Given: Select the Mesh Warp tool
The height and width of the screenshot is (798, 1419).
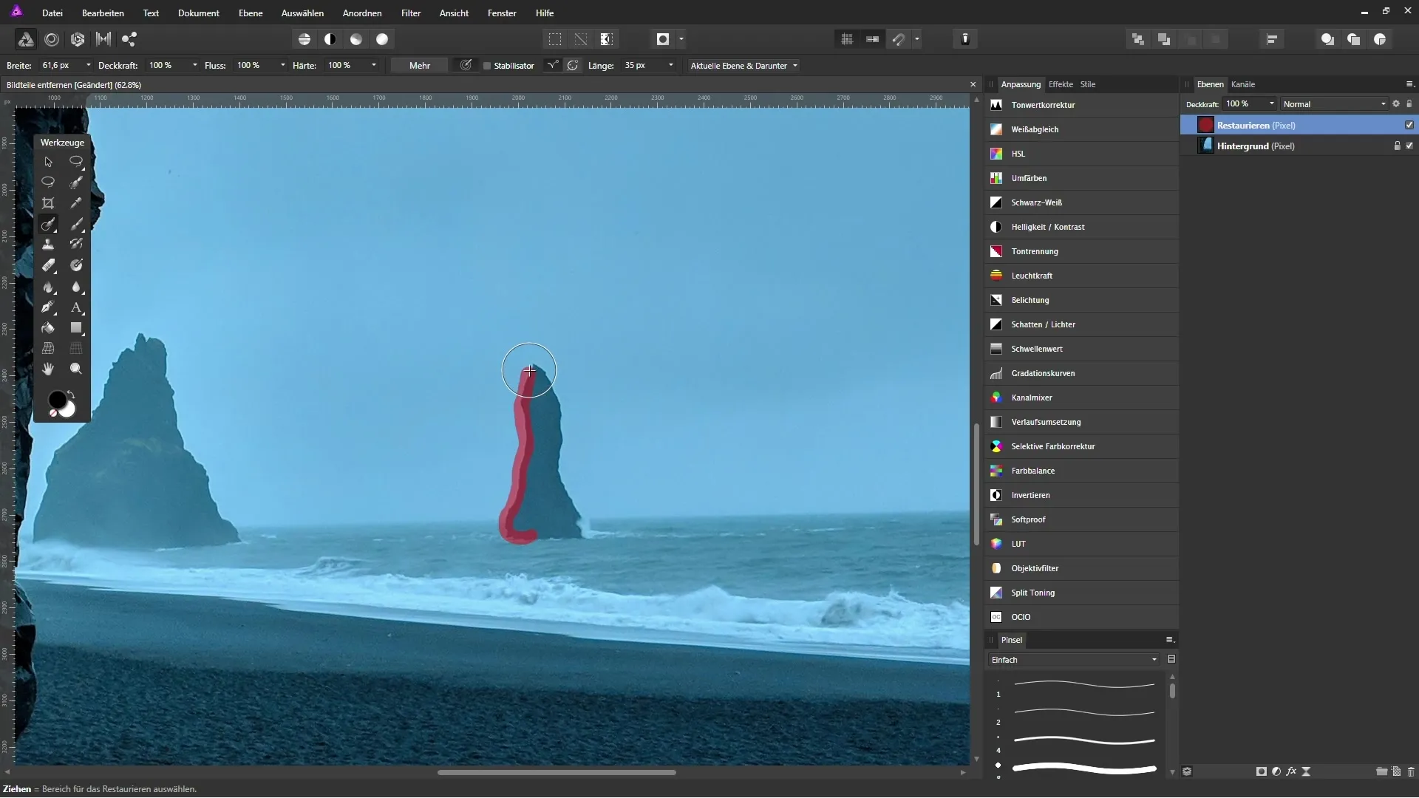Looking at the screenshot, I should [x=48, y=348].
